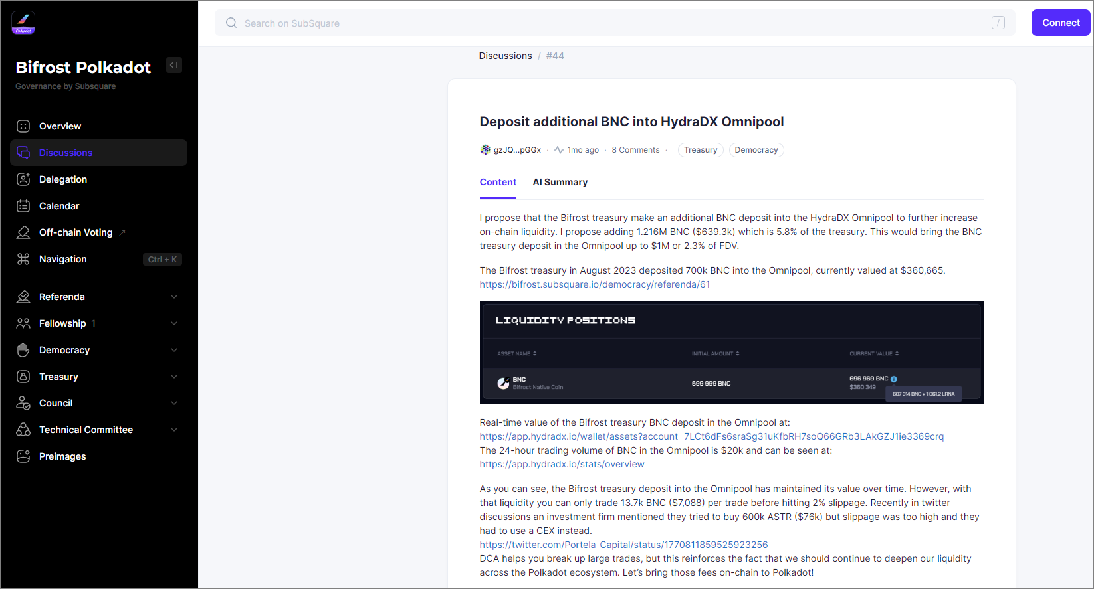Screen dimensions: 1094x589
Task: Click the Technical Committee group icon
Action: point(23,430)
